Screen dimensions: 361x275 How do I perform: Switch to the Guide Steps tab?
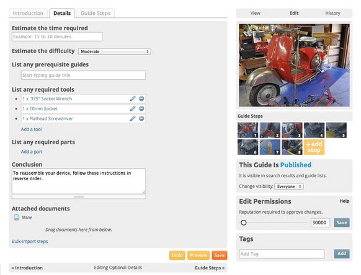[96, 13]
